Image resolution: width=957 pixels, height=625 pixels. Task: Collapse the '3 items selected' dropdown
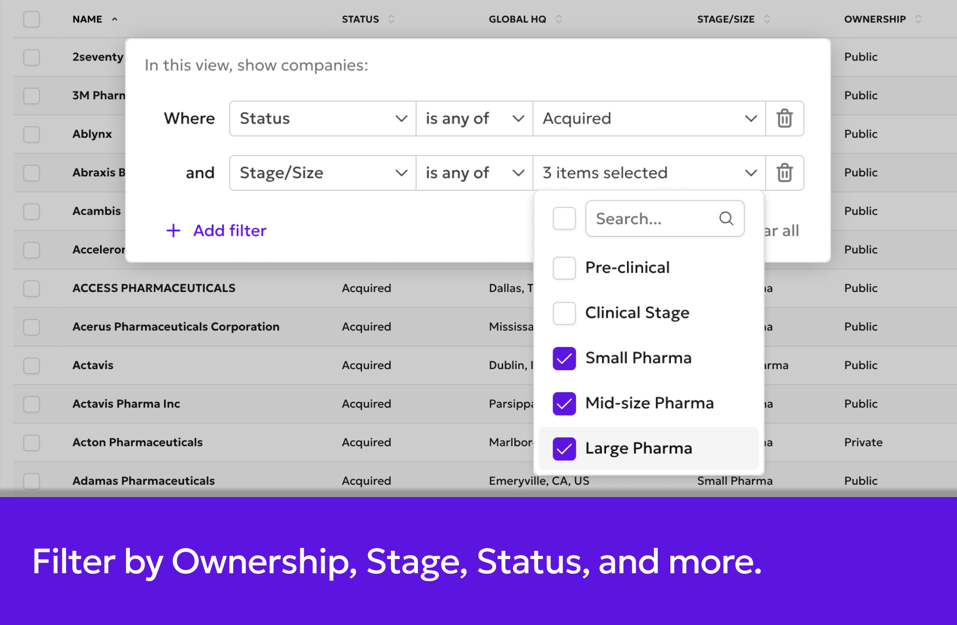pos(649,173)
